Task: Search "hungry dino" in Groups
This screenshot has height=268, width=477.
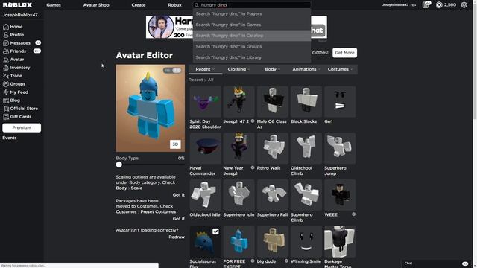Action: [252, 46]
